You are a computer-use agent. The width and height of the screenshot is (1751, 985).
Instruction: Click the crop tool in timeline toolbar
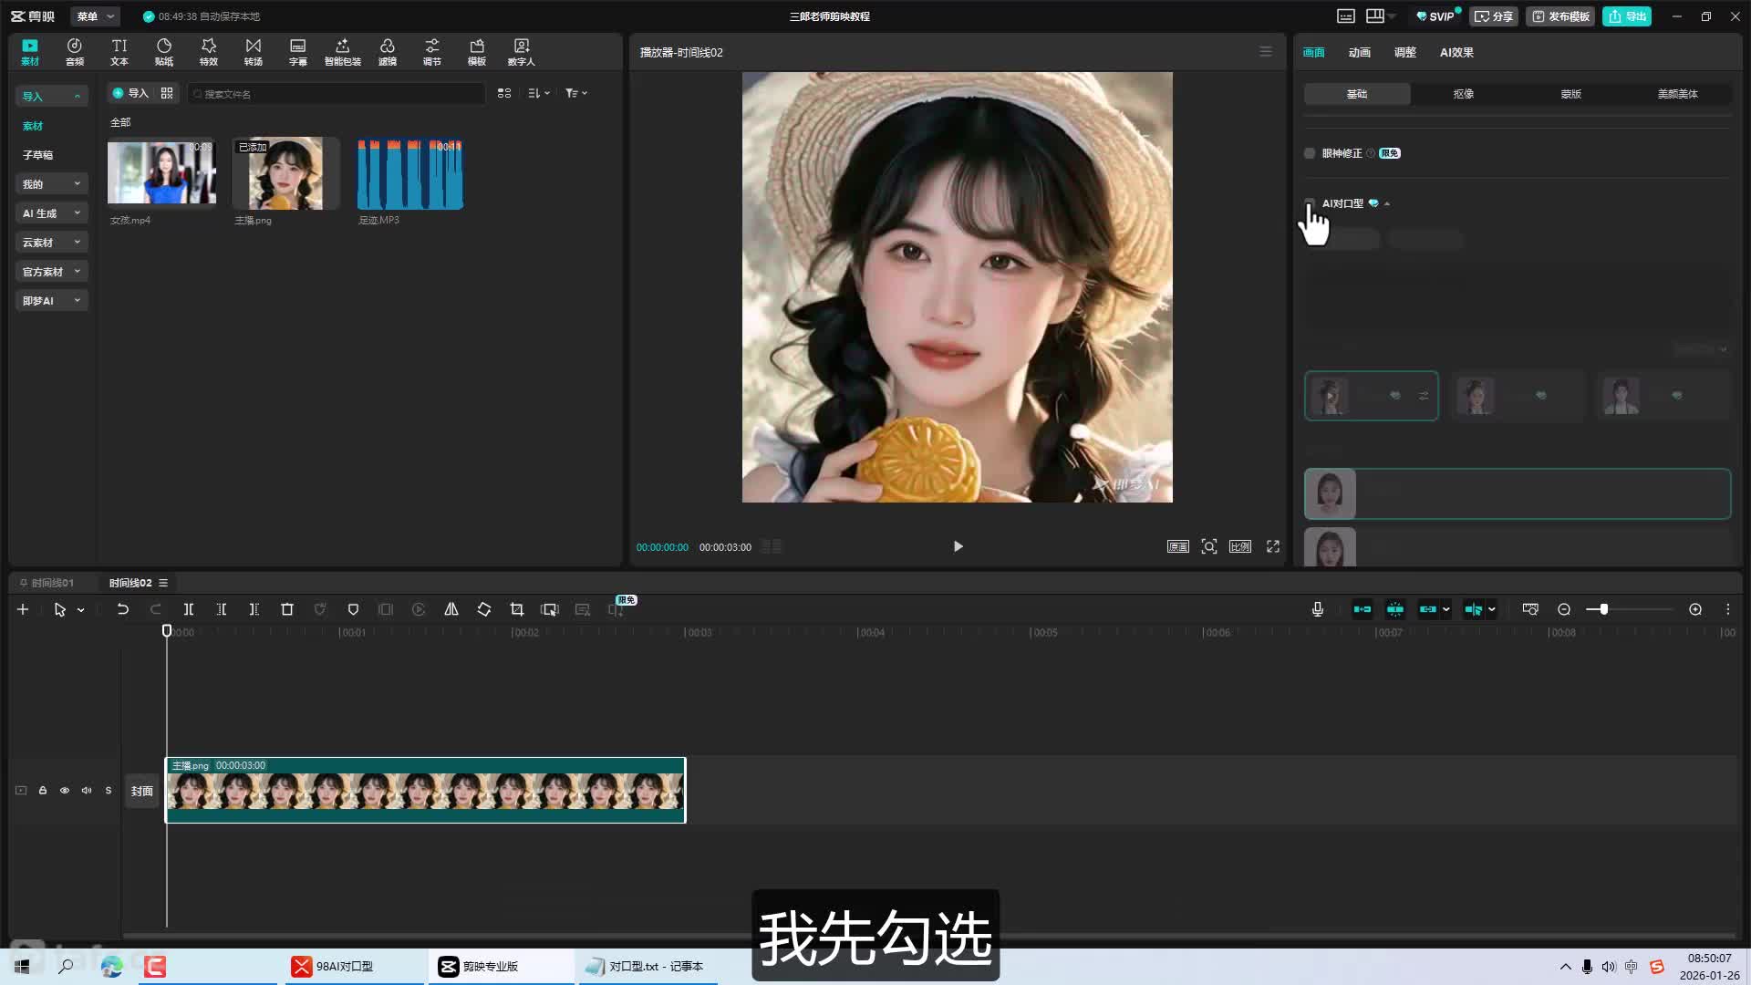(517, 609)
